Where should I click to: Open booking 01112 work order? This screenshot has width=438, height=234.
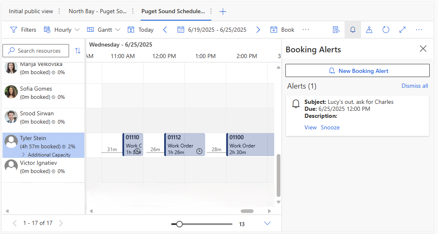click(x=184, y=145)
